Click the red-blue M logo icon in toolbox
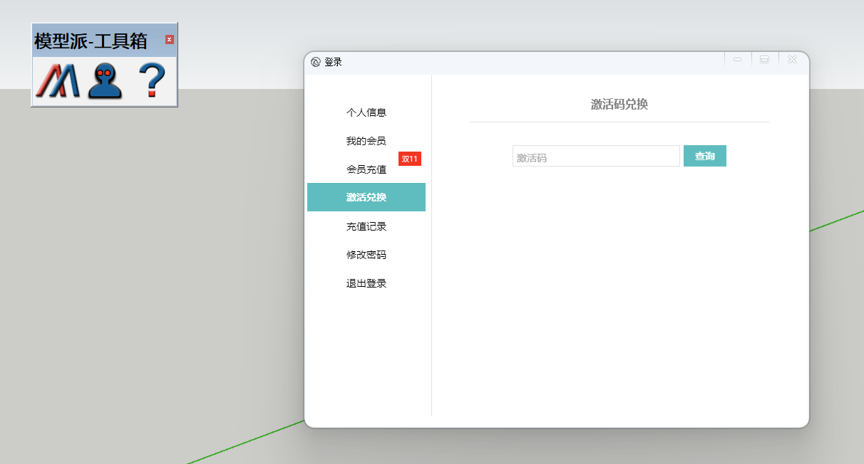 pyautogui.click(x=57, y=80)
